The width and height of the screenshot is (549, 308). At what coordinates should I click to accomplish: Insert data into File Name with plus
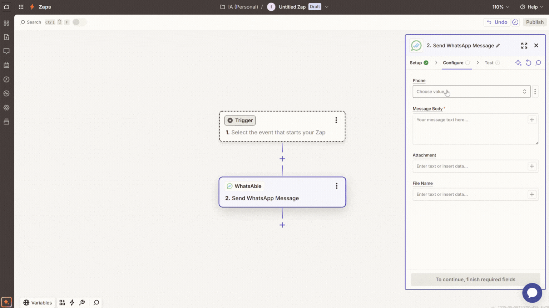tap(532, 194)
